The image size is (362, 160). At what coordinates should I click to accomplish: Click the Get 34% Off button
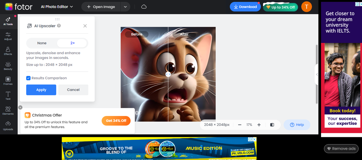[x=116, y=120]
